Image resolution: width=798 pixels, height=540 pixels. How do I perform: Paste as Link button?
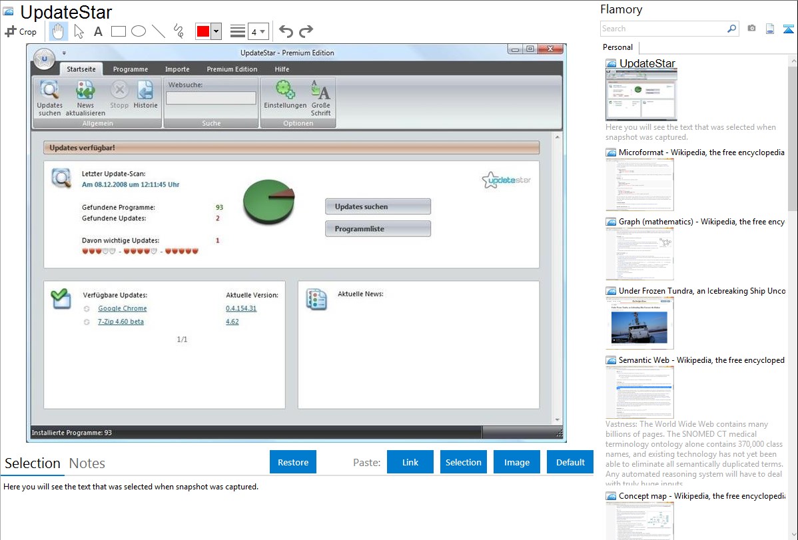coord(410,462)
